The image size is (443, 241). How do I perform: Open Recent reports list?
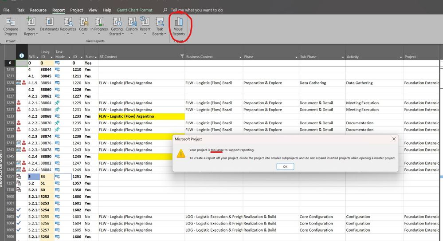[x=145, y=26]
